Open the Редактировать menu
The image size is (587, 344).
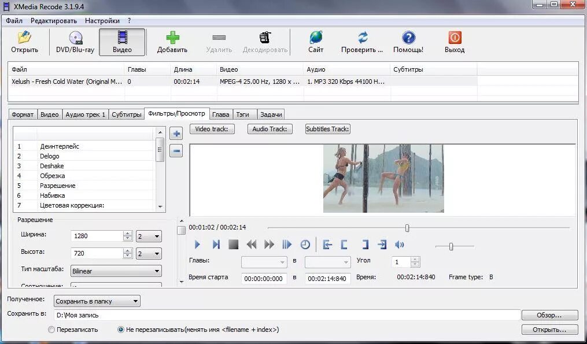pos(54,21)
